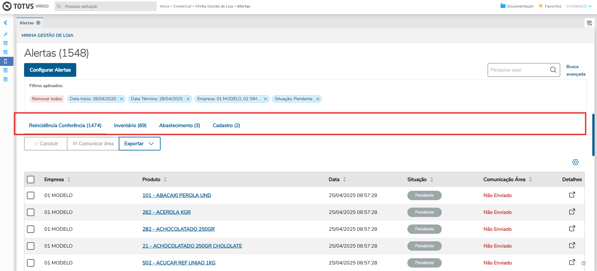Check the row for 282 - ACHOCOLATADO 250GR
597x271 pixels.
[31, 229]
